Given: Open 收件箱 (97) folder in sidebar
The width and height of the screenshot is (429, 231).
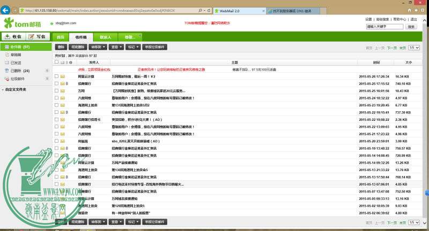Looking at the screenshot, I should point(26,47).
